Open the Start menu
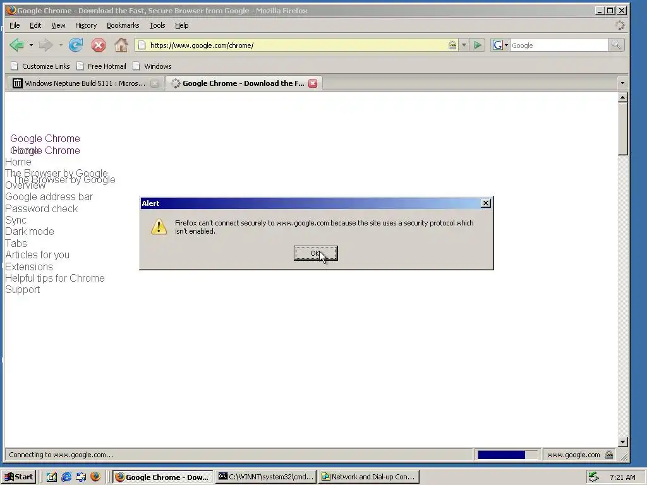The image size is (647, 485). pos(19,477)
